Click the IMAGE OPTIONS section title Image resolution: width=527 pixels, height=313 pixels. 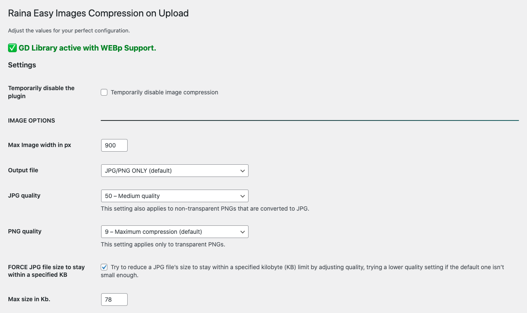click(32, 120)
